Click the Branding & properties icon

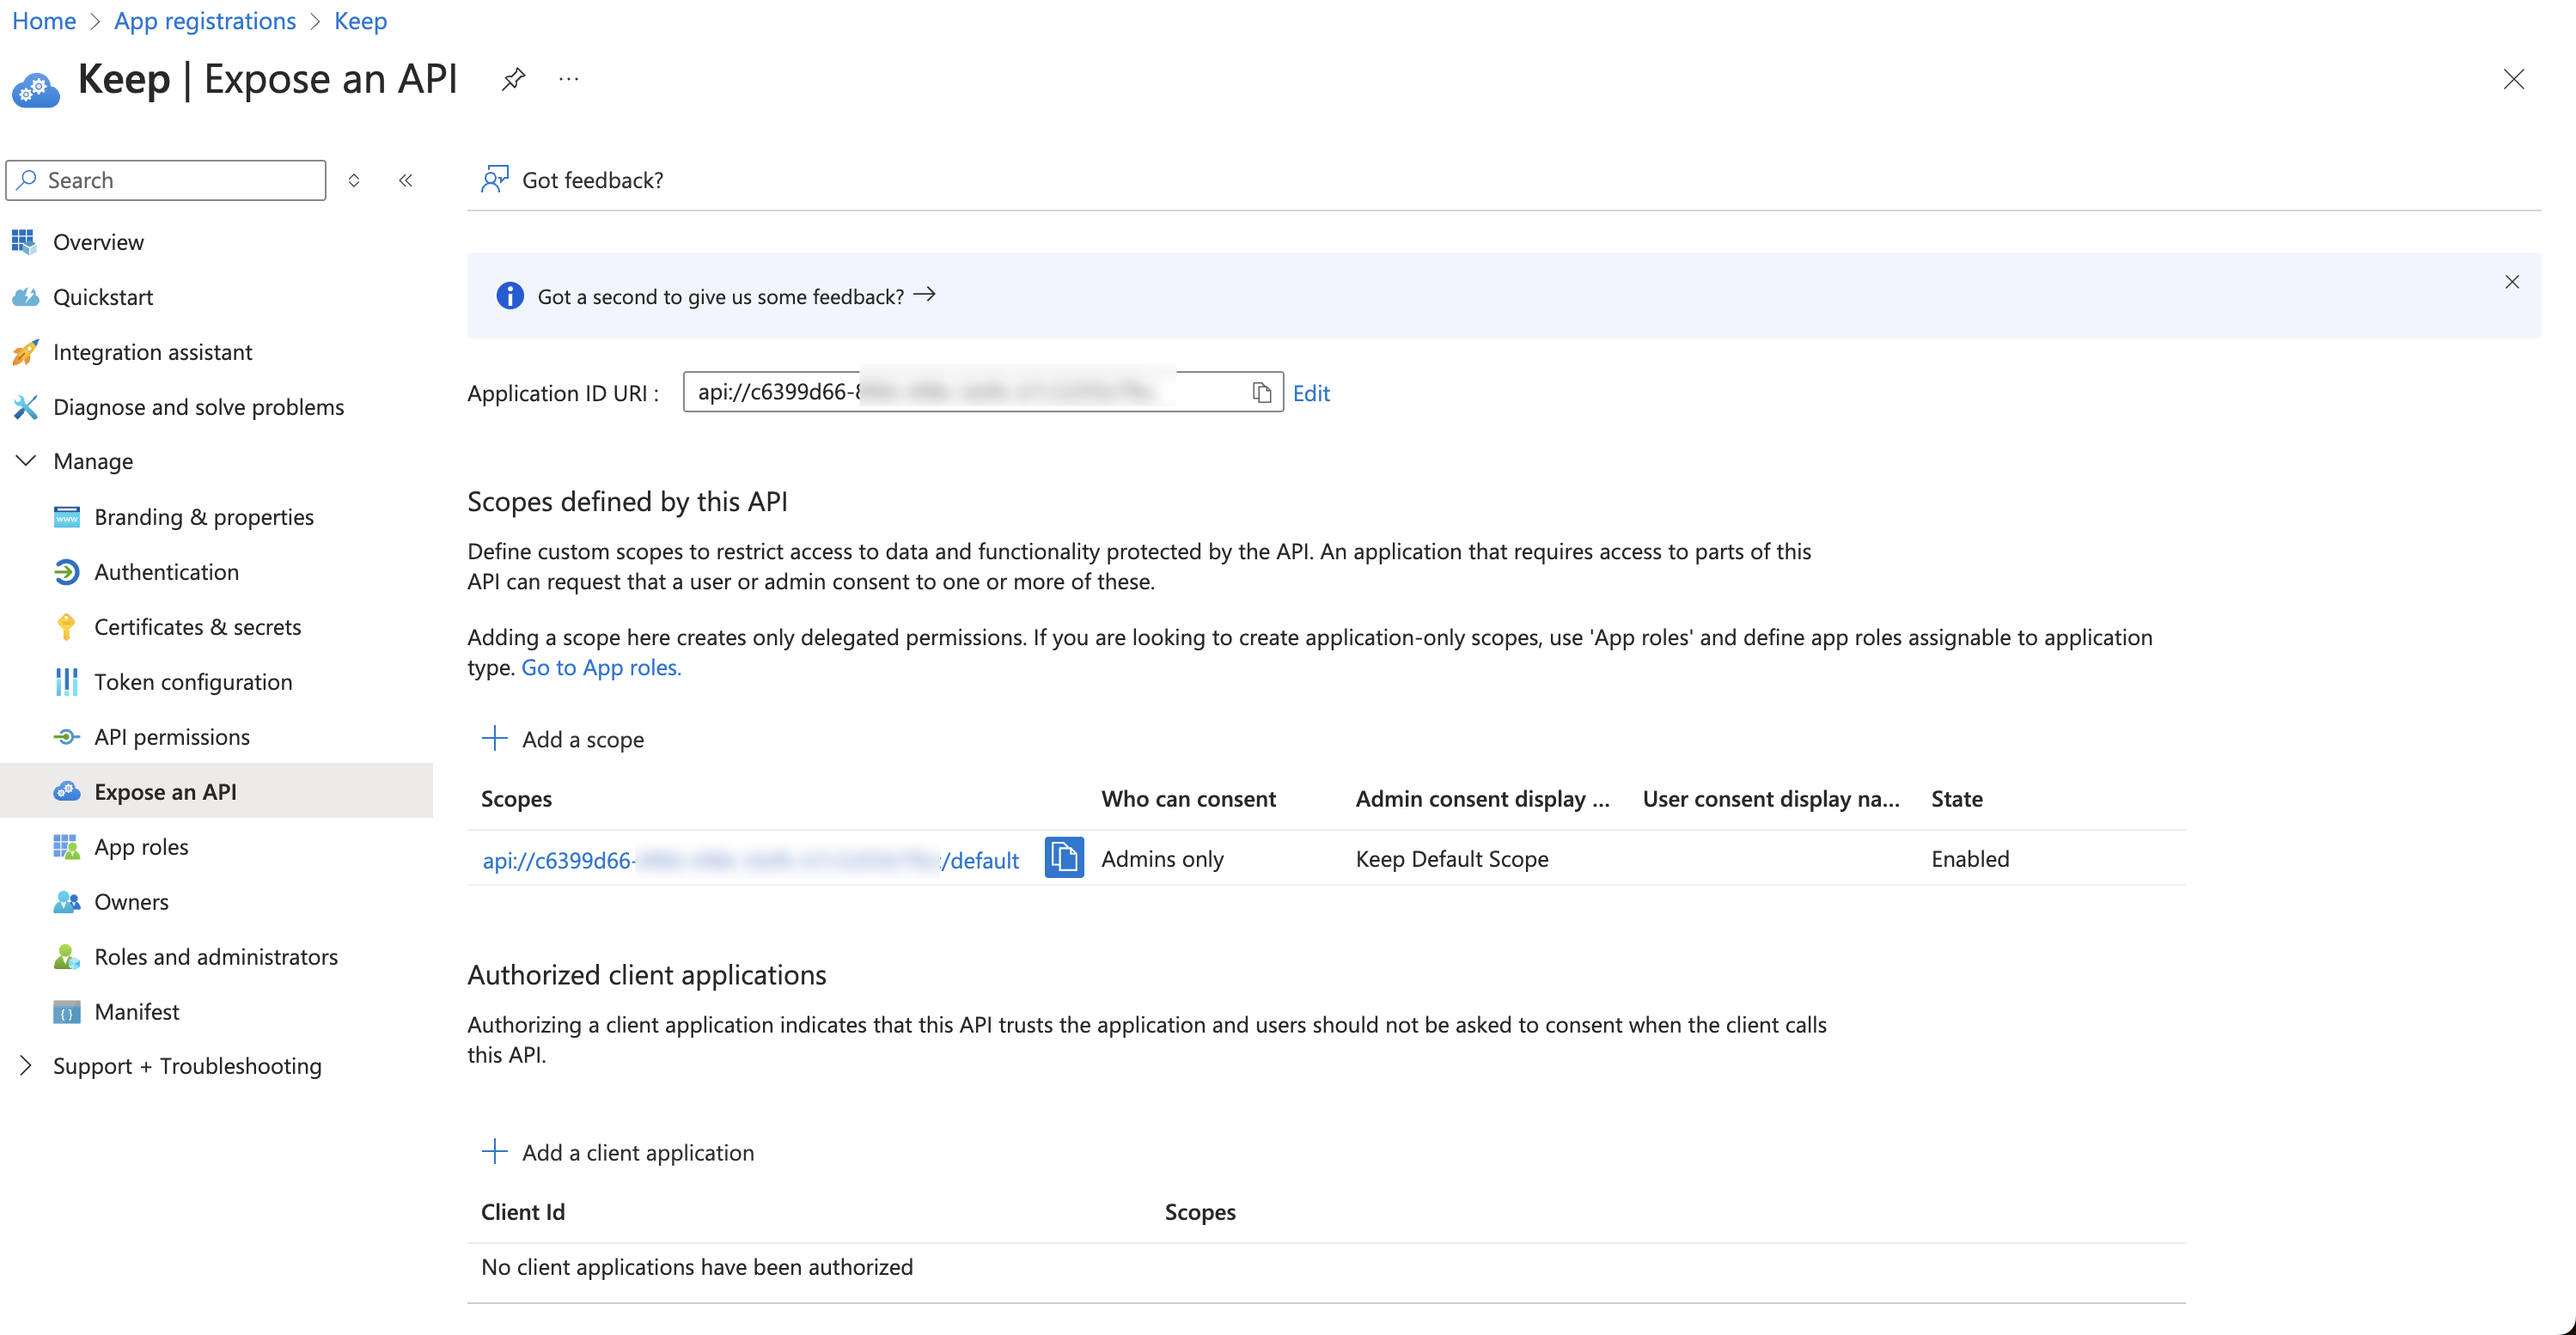click(66, 516)
